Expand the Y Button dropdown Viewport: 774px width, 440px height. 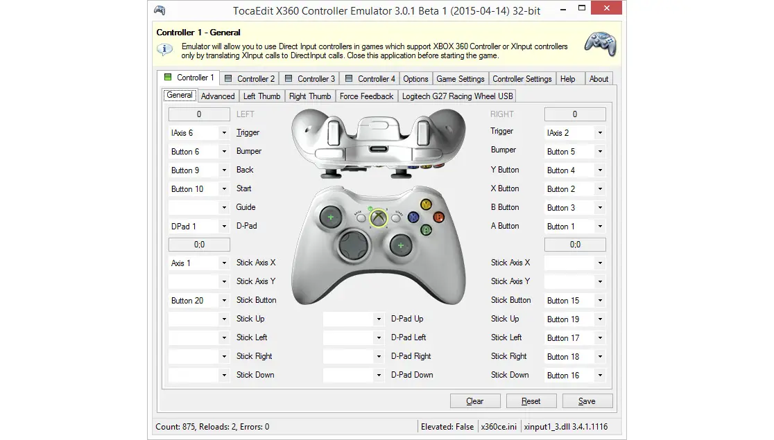600,170
